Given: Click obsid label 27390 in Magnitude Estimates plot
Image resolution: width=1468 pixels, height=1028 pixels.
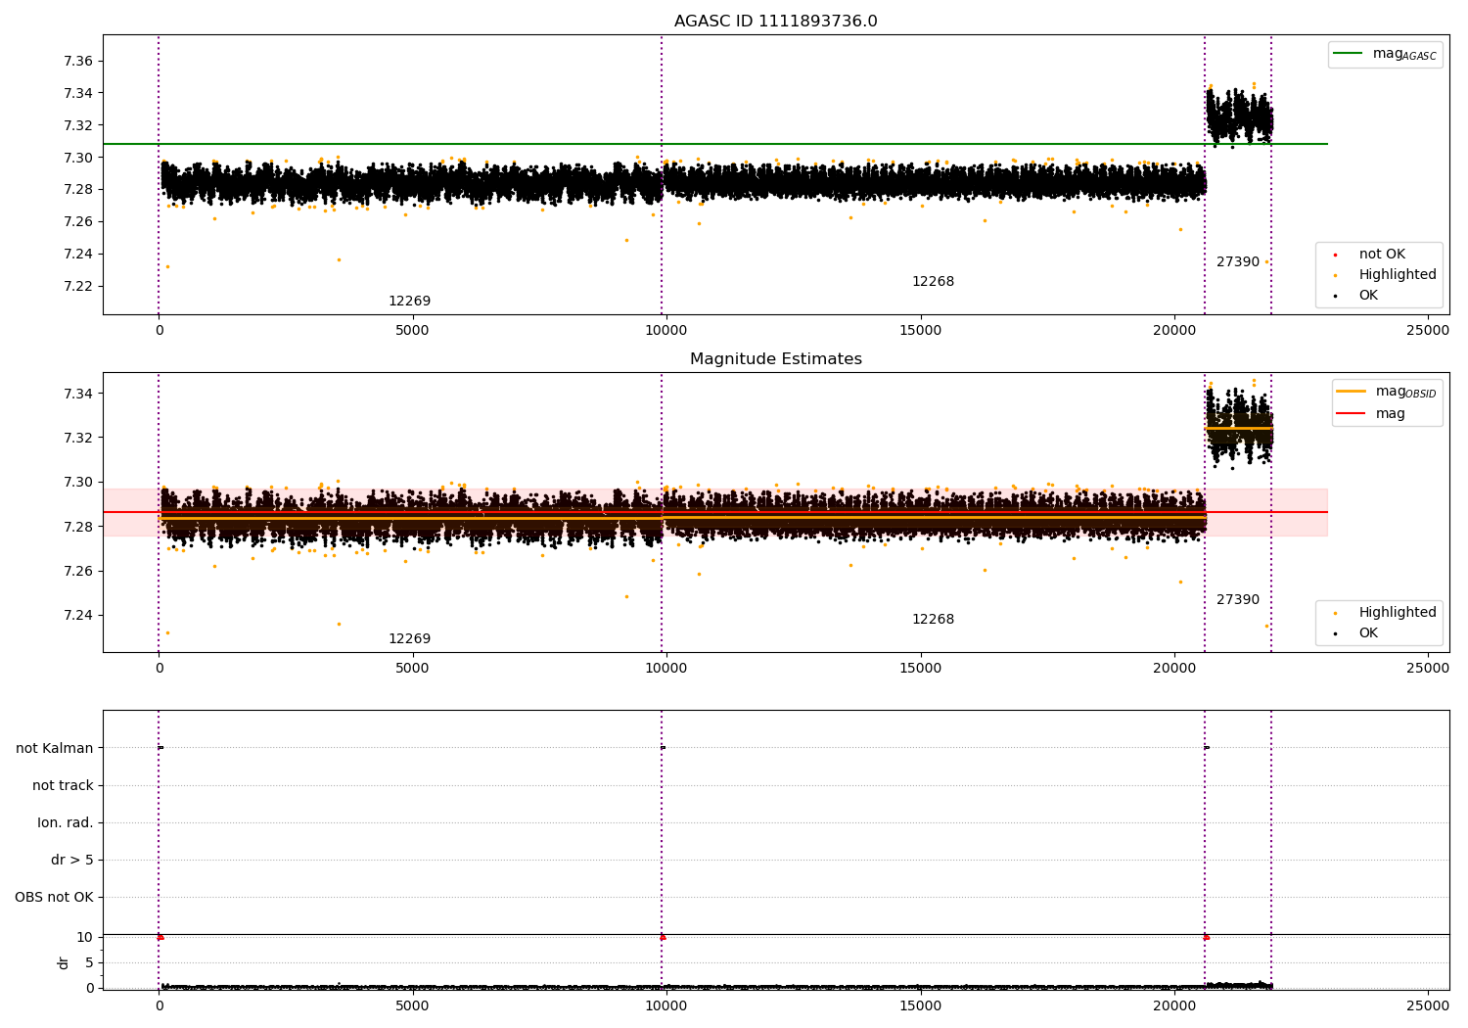Looking at the screenshot, I should click(1238, 600).
